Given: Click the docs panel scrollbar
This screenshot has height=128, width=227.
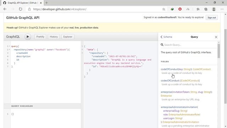Looking at the screenshot, I should (x=218, y=51).
